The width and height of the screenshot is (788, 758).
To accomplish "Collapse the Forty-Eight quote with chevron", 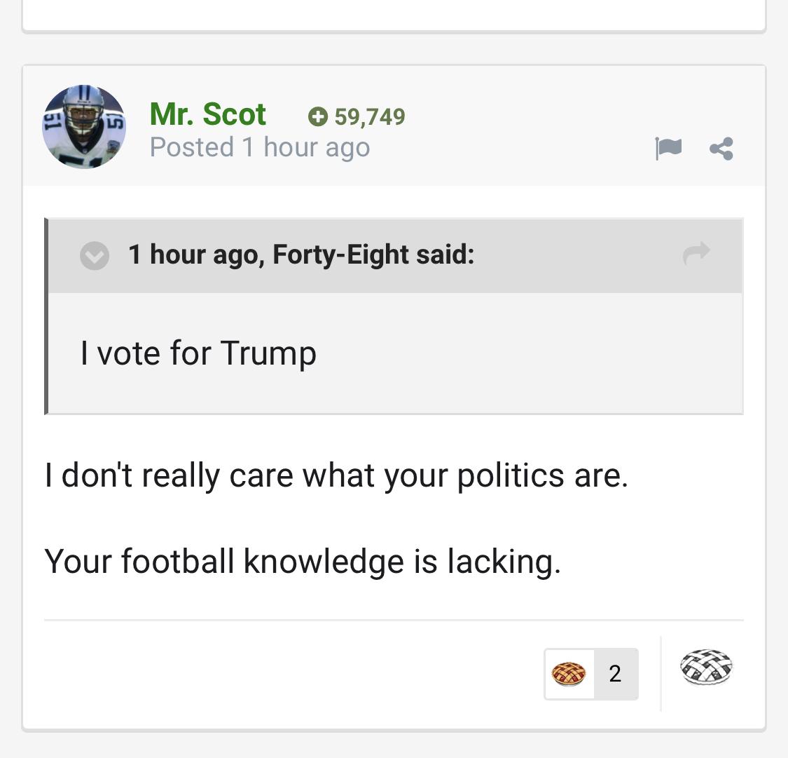I will pos(95,255).
